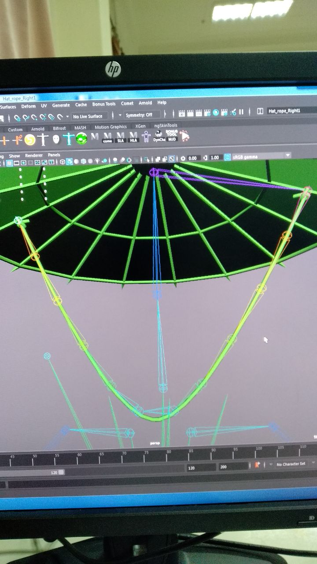Click the first clapperboard render icon
Screen dimensions: 317x564
[181, 113]
